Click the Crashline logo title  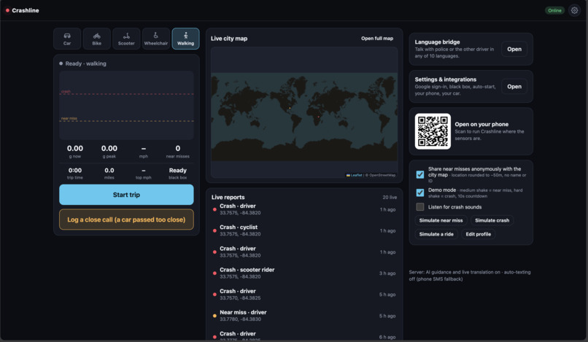[25, 10]
